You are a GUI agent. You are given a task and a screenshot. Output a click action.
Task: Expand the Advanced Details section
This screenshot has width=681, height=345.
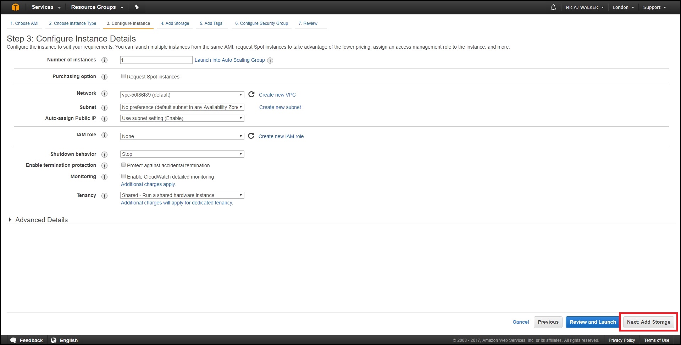38,220
